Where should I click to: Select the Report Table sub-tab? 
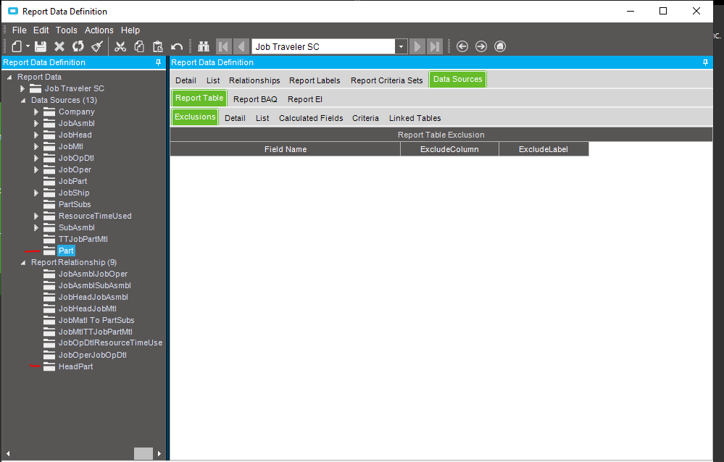pyautogui.click(x=199, y=98)
